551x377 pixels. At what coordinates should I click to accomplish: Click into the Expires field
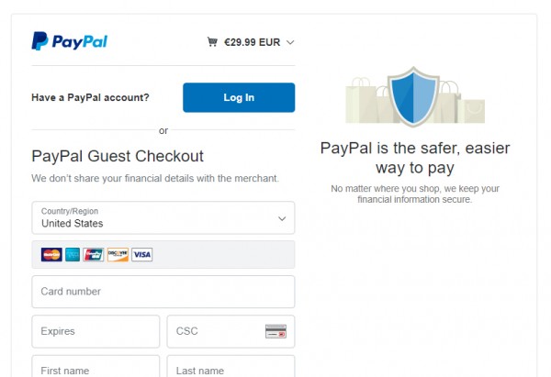(x=96, y=331)
